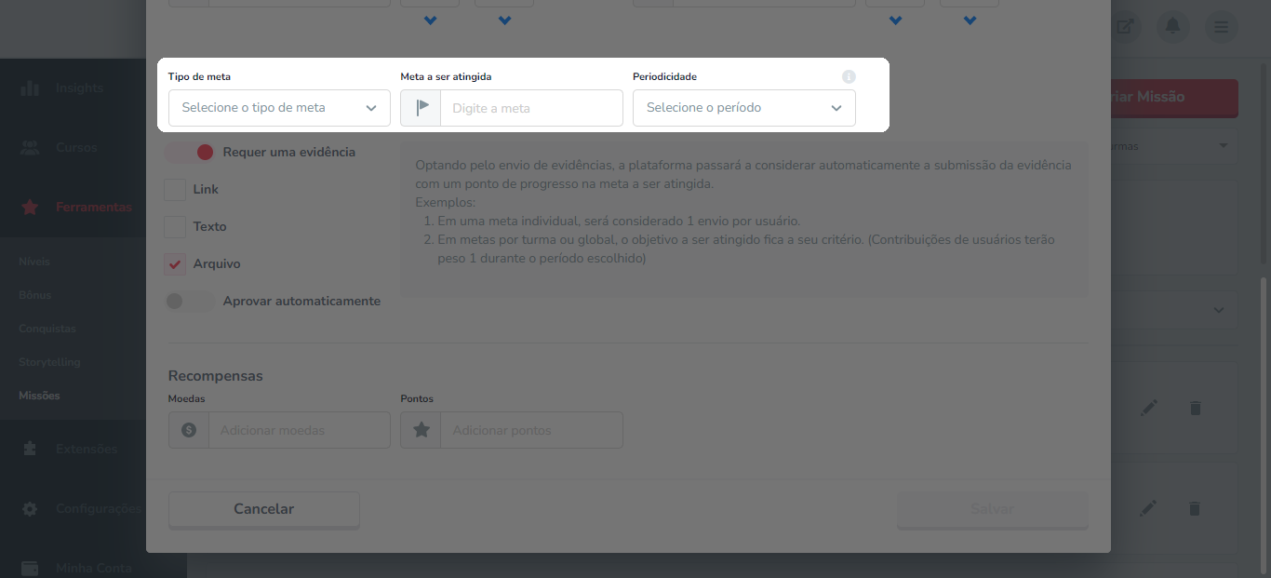Click the trash delete icon in lower mission row
The height and width of the screenshot is (578, 1271).
coord(1196,508)
